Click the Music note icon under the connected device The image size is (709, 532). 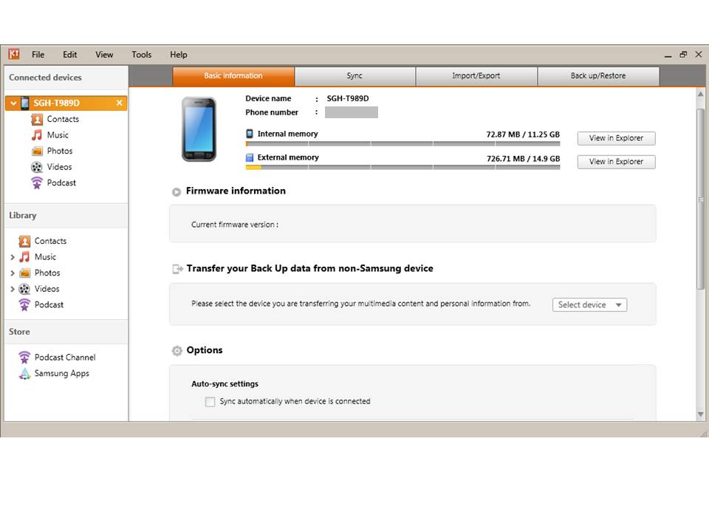click(37, 135)
